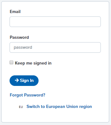This screenshot has height=125, width=111.
Task: Focus the Password input field
Action: click(x=55, y=47)
